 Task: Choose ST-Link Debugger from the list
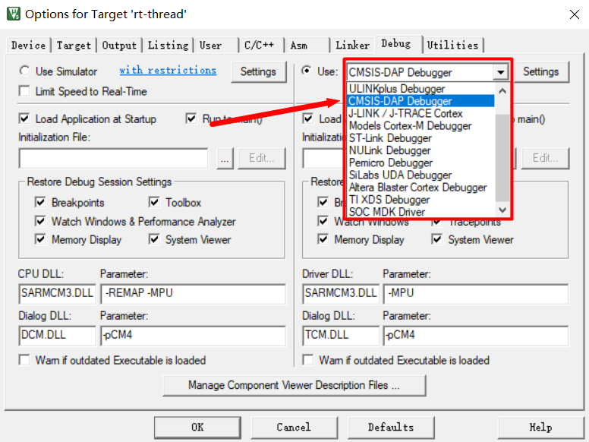coord(390,138)
